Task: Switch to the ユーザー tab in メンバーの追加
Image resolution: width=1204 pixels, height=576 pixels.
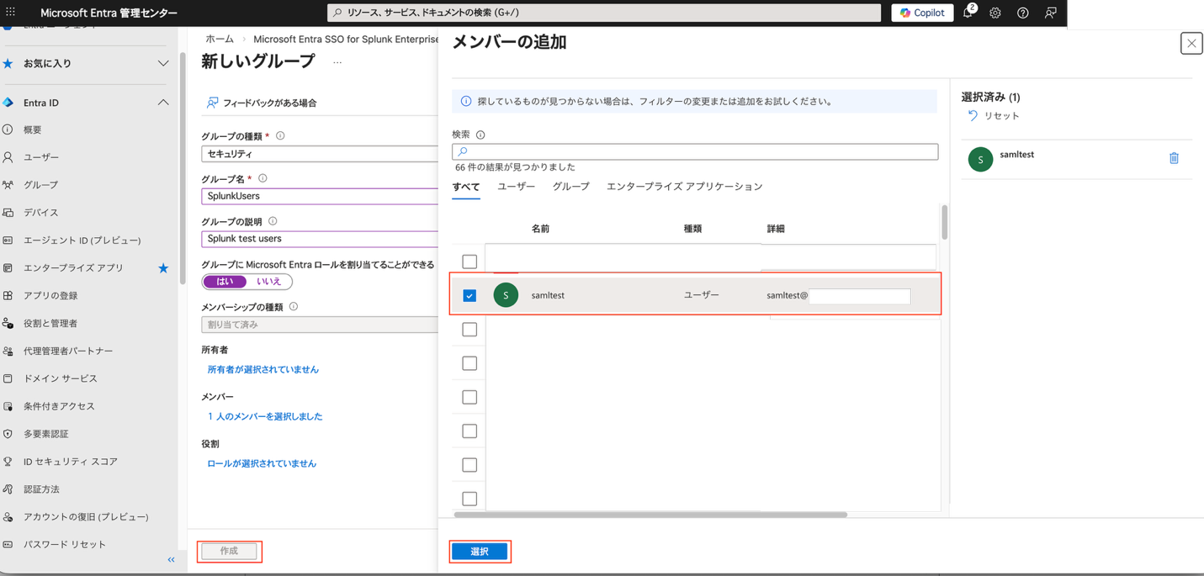Action: coord(516,186)
